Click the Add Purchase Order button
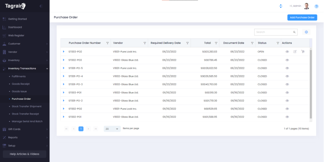The height and width of the screenshot is (162, 324). (x=302, y=17)
